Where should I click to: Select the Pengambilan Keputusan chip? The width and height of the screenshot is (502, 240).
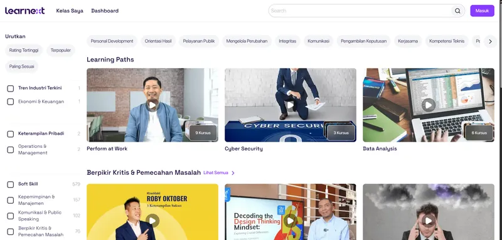[x=364, y=41]
